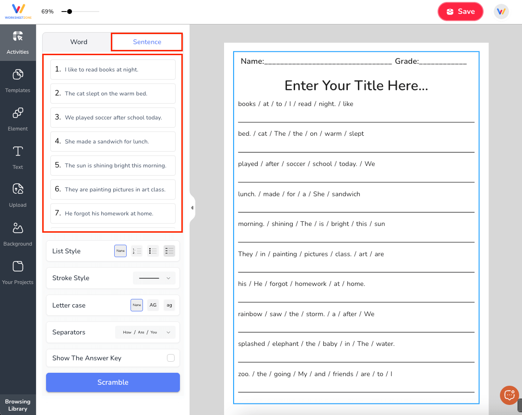Select lowercase ag letter case
Screen dimensions: 522x415
(x=169, y=305)
